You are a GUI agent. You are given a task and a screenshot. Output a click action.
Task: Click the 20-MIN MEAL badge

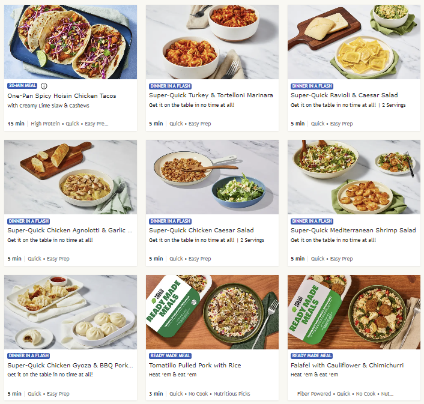22,86
